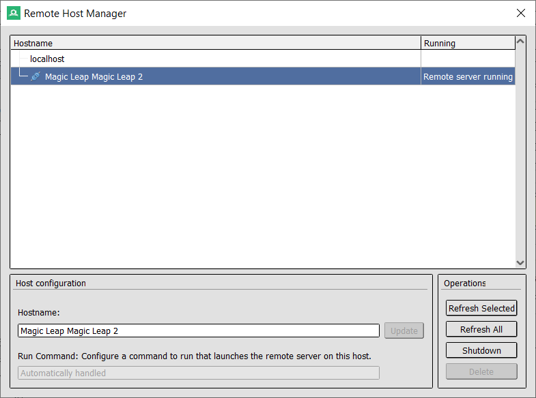Click the scroll up arrow of host list
This screenshot has width=536, height=398.
(521, 42)
